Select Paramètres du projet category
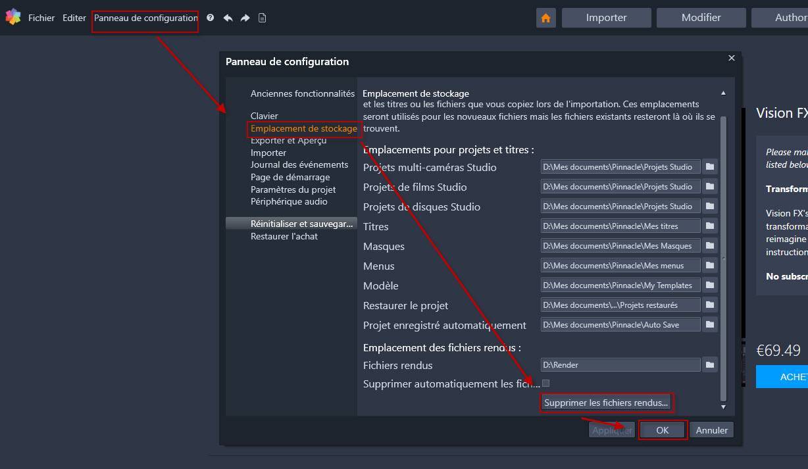The image size is (808, 469). tap(293, 189)
